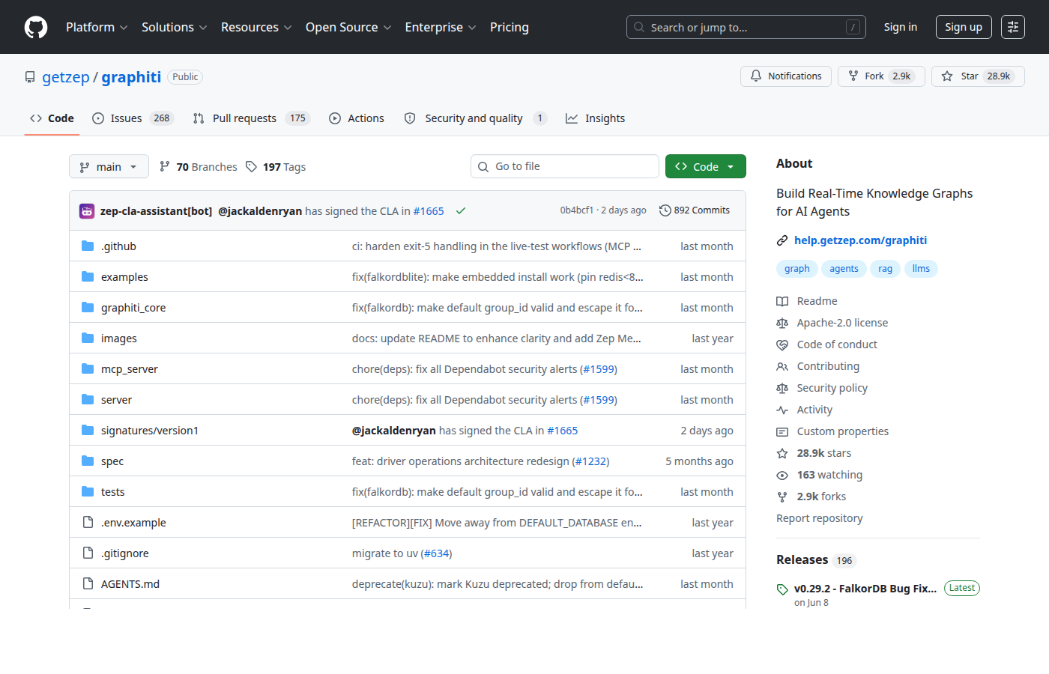This screenshot has width=1049, height=674.
Task: Click the Report repository link
Action: tap(820, 518)
